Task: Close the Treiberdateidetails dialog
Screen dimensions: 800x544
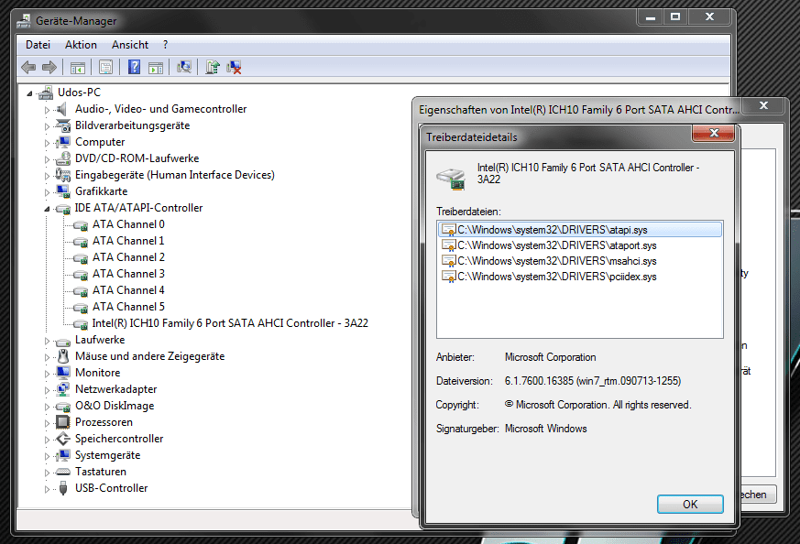Action: 714,133
